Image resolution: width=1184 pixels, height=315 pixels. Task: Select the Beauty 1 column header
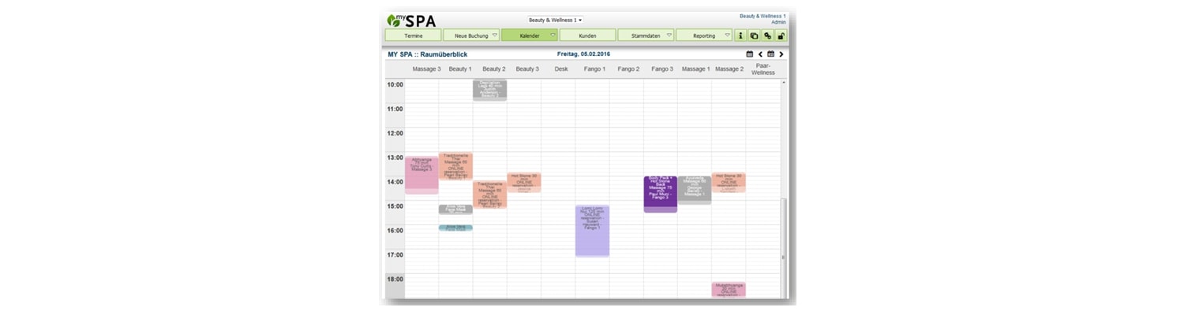(460, 69)
